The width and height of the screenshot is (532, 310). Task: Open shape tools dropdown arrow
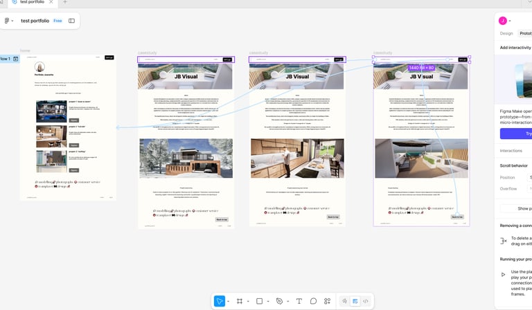[x=268, y=301]
